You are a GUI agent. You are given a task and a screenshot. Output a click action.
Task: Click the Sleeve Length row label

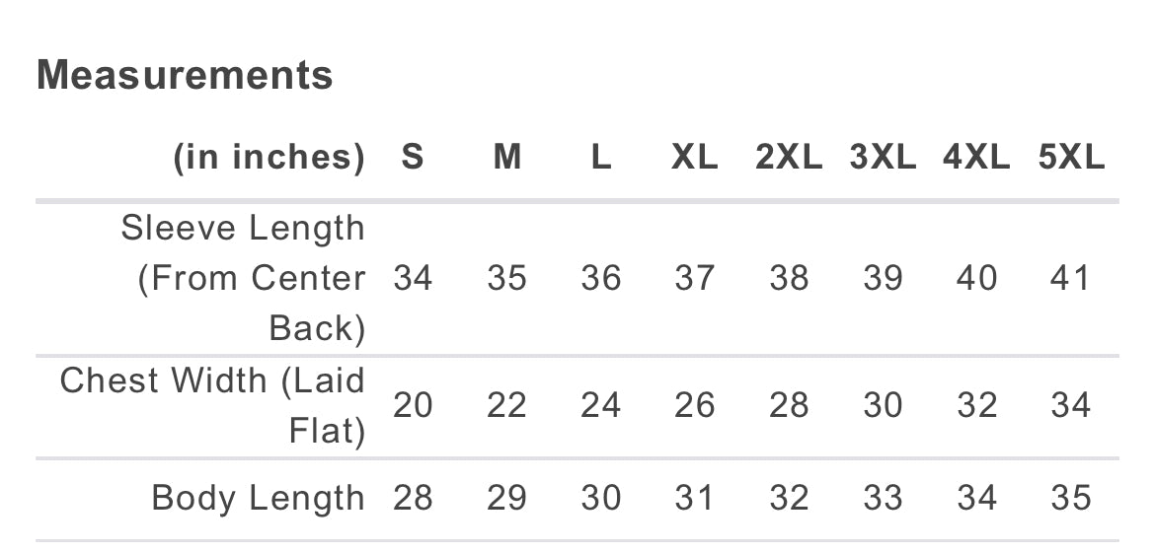(x=243, y=278)
